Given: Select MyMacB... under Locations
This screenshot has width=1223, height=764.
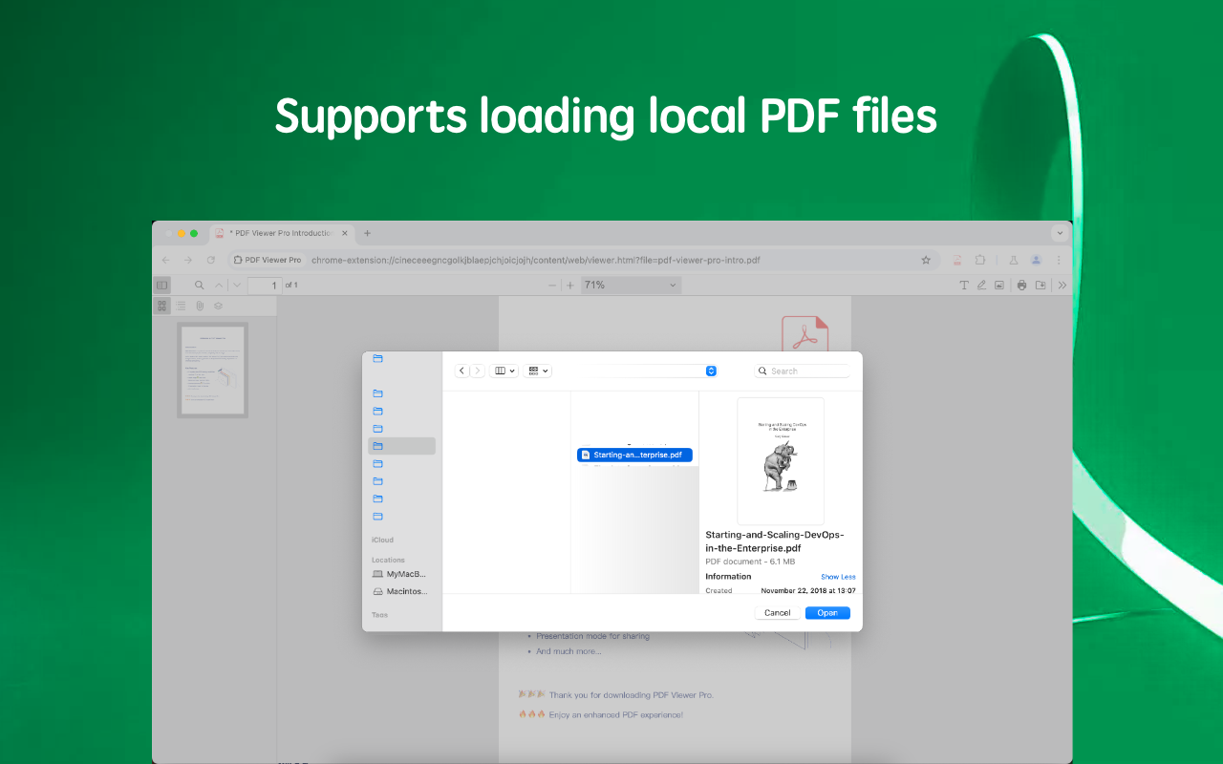Looking at the screenshot, I should [399, 574].
